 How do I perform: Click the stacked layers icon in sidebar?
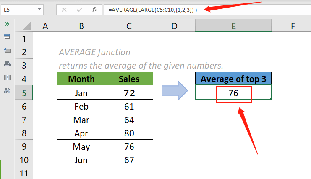point(7,64)
